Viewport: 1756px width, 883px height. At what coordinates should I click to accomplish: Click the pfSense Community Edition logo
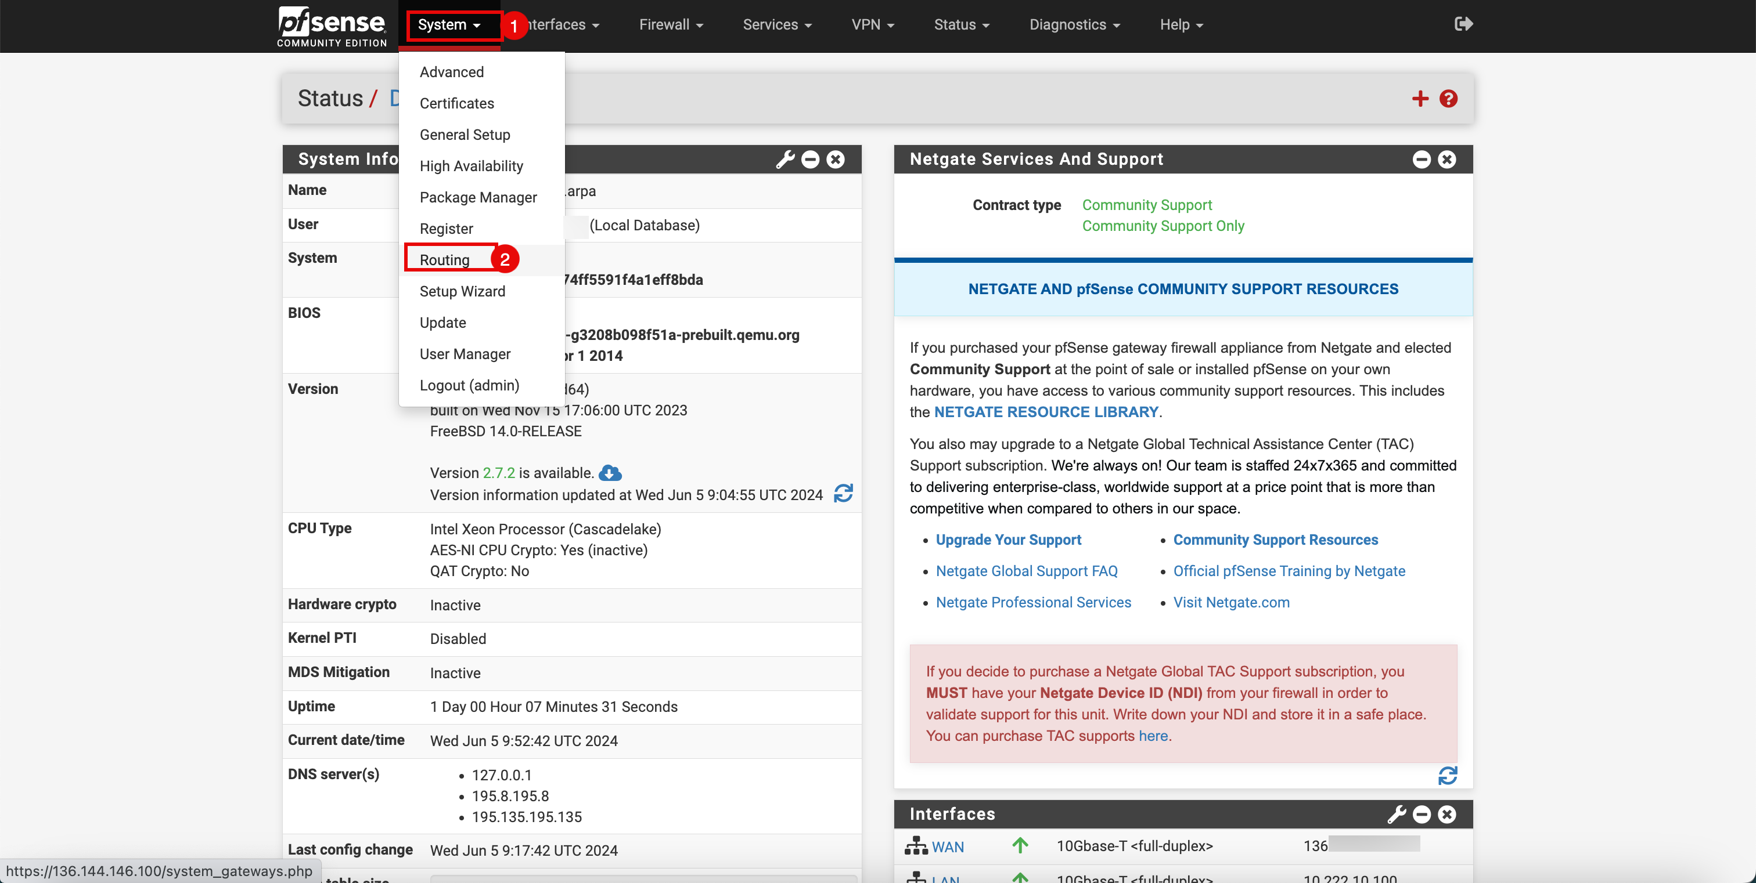click(332, 26)
